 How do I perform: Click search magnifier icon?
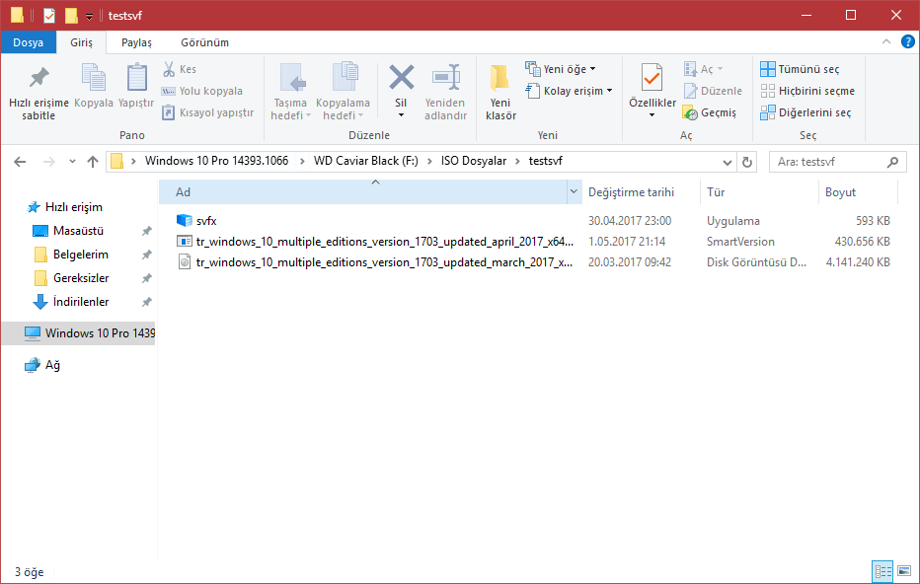click(892, 162)
